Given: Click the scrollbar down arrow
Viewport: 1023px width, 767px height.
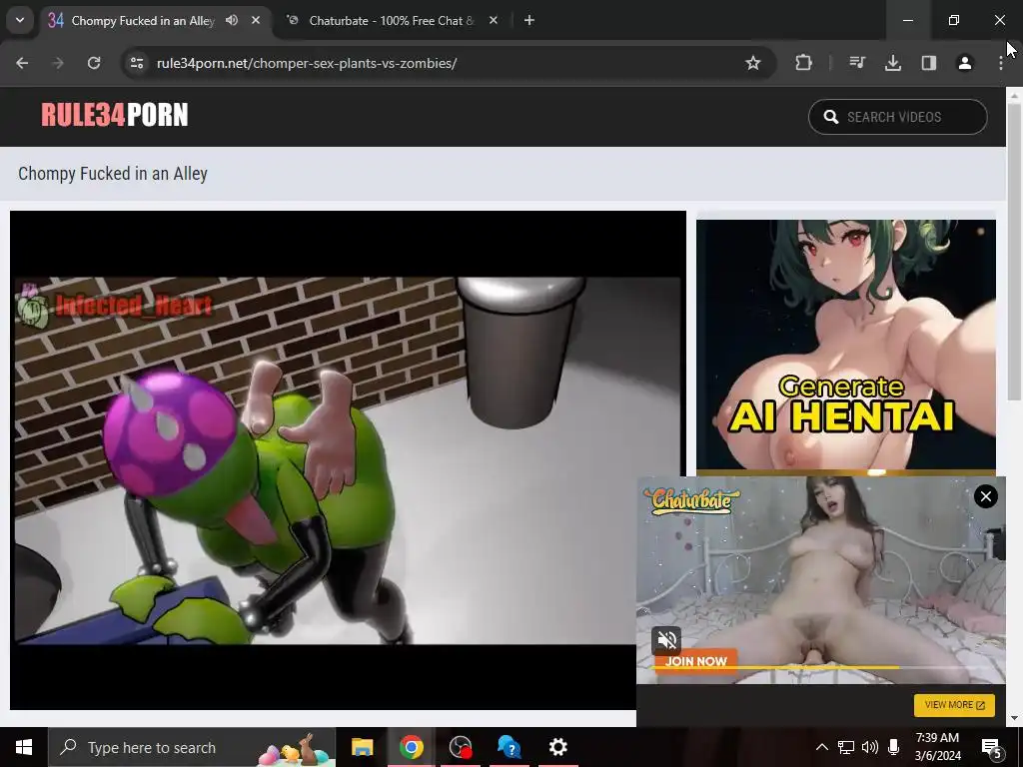Looking at the screenshot, I should coord(1015,719).
